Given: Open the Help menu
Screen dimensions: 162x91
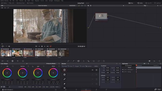Looking at the screenshot, I should 62,1.
